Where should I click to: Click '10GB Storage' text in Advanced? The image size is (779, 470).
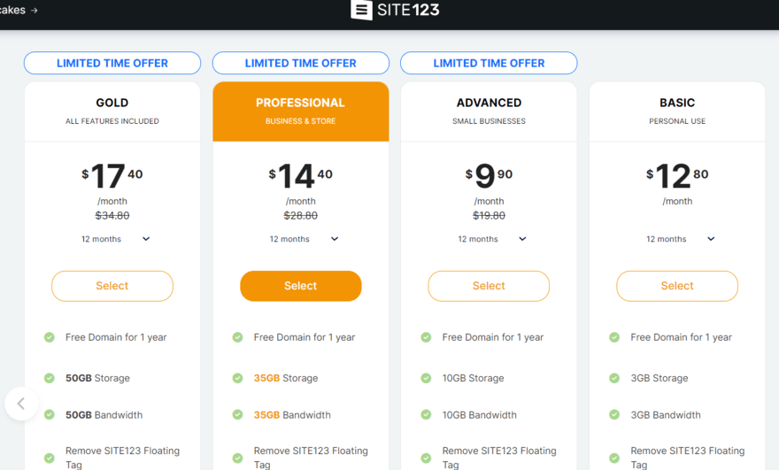coord(473,378)
